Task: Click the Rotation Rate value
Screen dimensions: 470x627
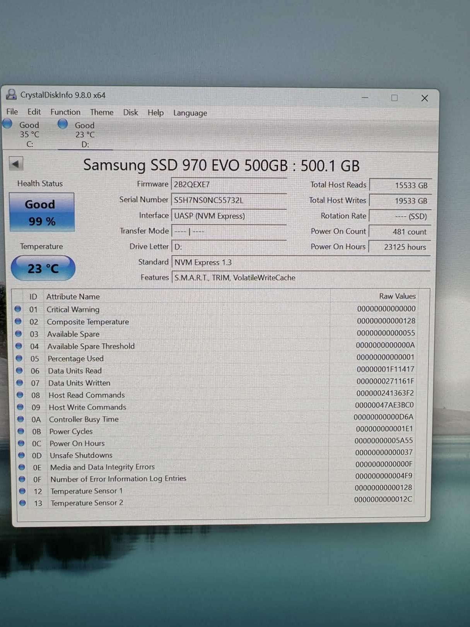Action: (400, 216)
